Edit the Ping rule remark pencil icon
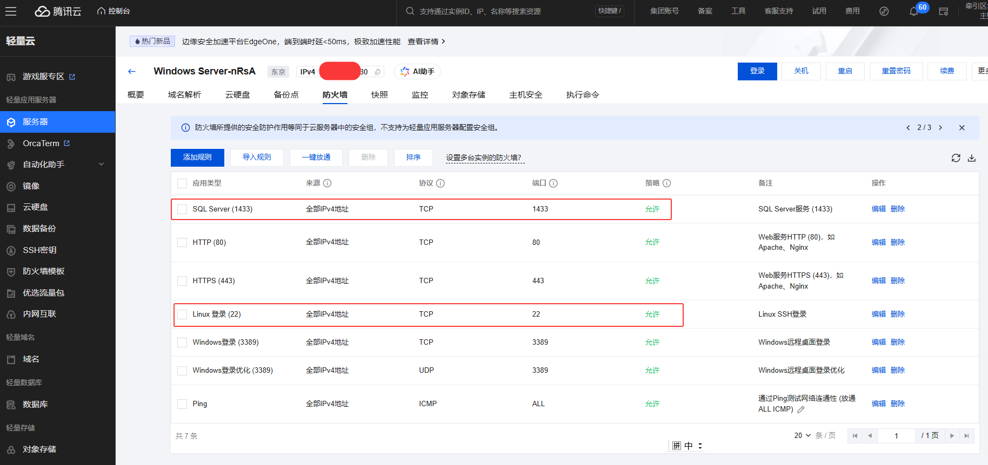The image size is (988, 465). pyautogui.click(x=801, y=409)
